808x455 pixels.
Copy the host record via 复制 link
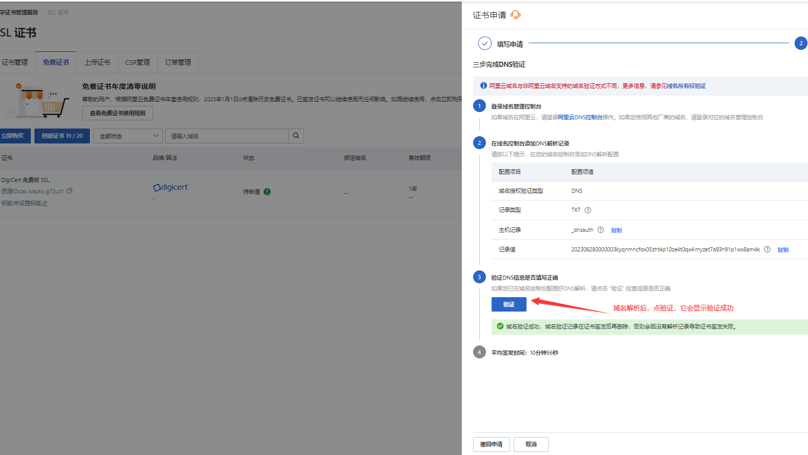point(616,230)
